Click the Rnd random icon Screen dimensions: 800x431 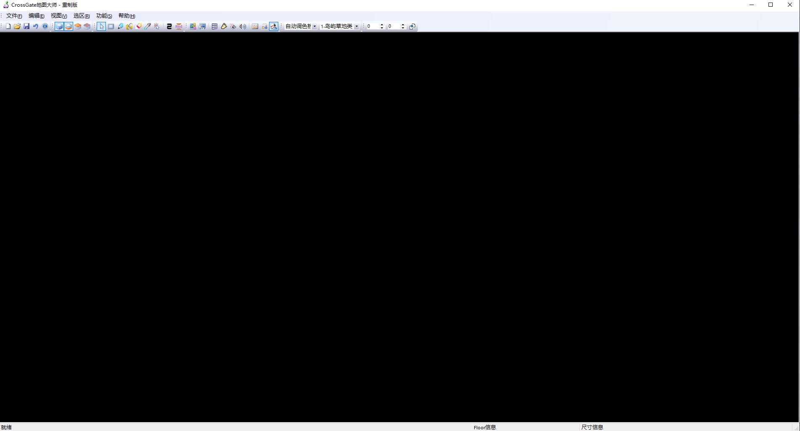179,26
